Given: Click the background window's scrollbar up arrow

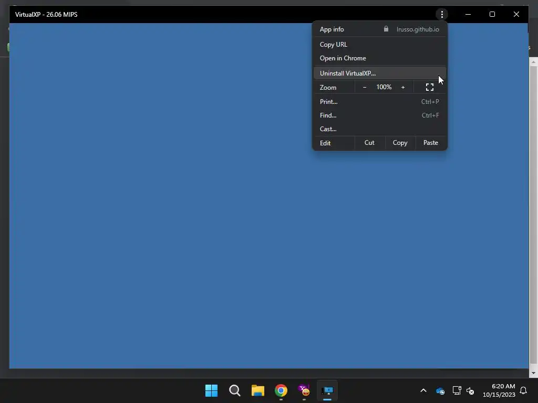Looking at the screenshot, I should (533, 62).
